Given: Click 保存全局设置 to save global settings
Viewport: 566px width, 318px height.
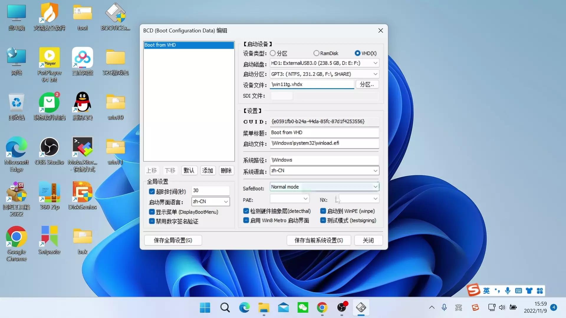Looking at the screenshot, I should (173, 240).
